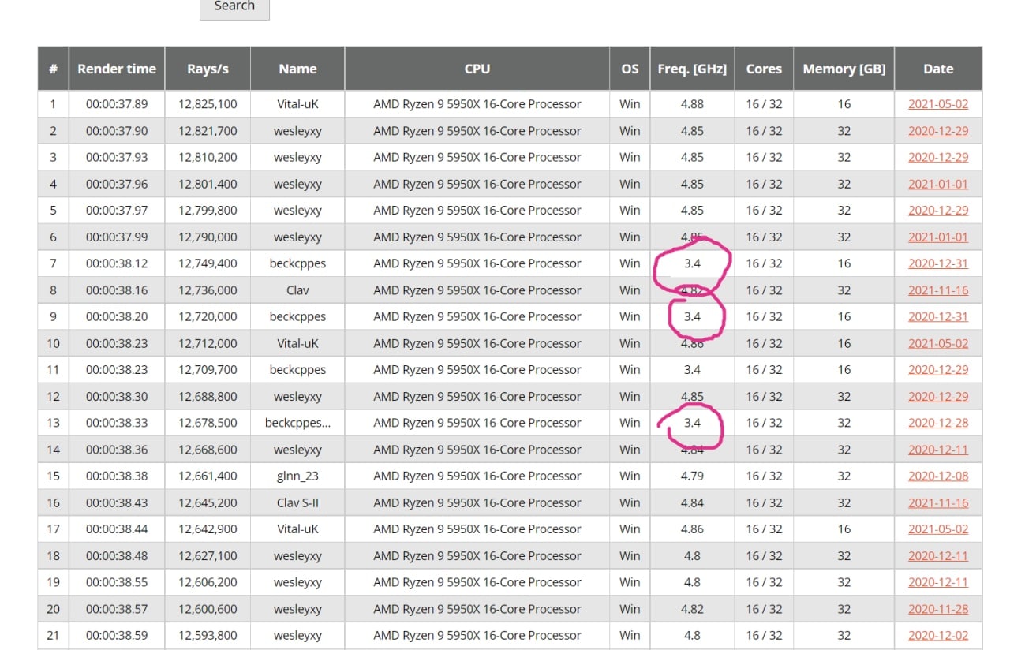Select the rays/s value 12,749,400
This screenshot has width=1010, height=650.
[x=208, y=263]
